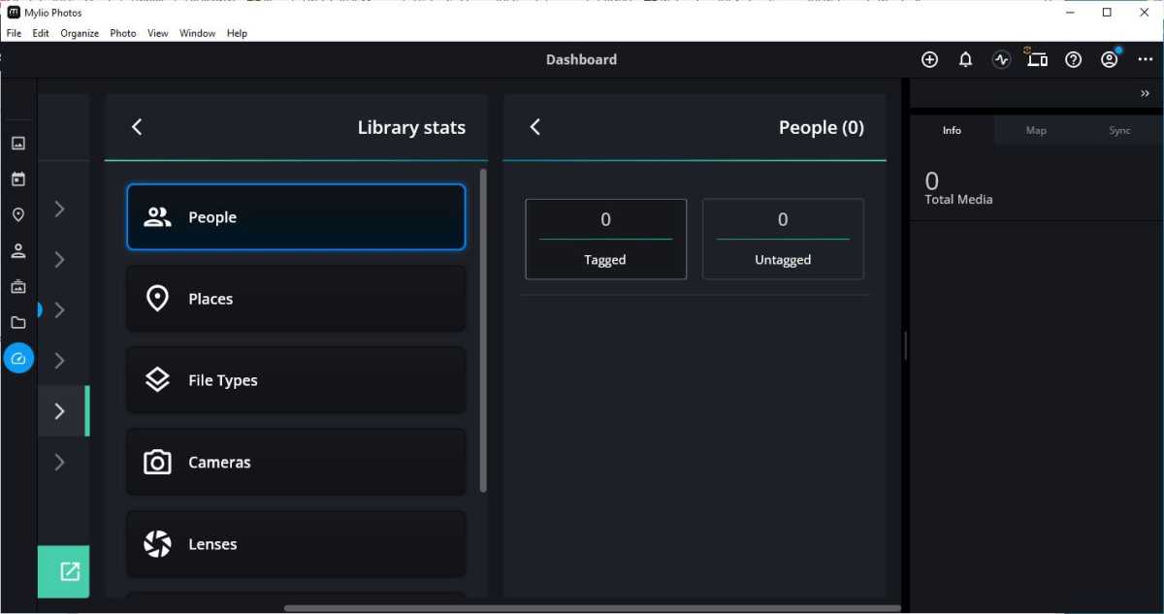The width and height of the screenshot is (1164, 614).
Task: Open the Calendar view in the sidebar
Action: click(x=17, y=178)
